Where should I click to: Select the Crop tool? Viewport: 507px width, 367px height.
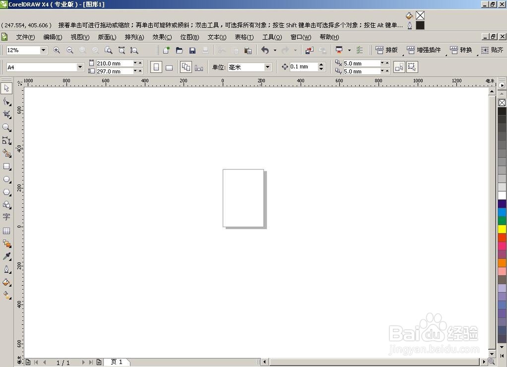[x=7, y=115]
